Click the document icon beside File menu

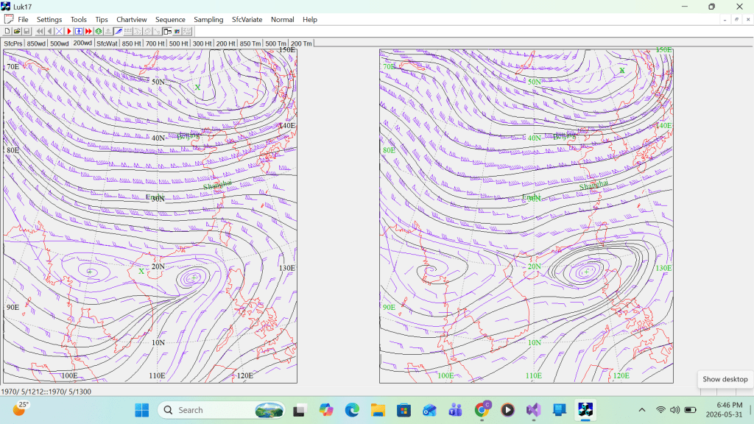pos(9,19)
